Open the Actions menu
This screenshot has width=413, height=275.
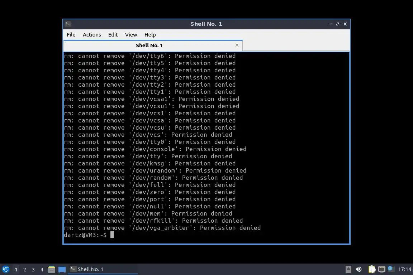tap(92, 35)
